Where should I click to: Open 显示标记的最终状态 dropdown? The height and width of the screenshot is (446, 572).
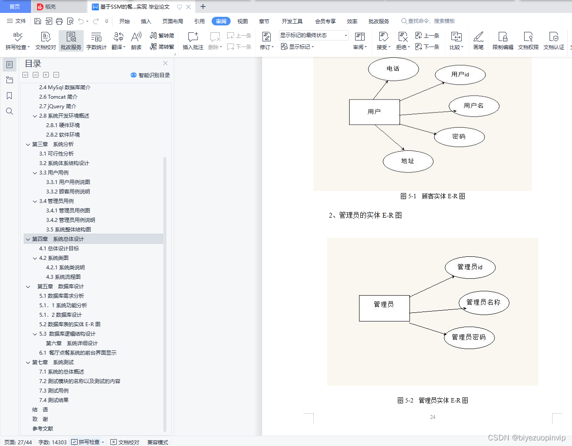tap(313, 35)
